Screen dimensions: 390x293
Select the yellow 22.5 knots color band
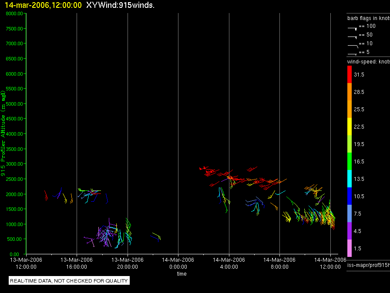[350, 127]
